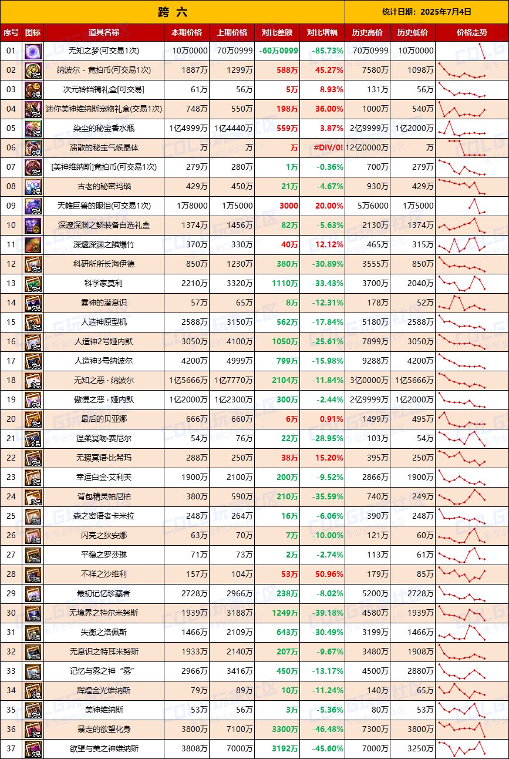Click the icon for 无知之梦(可交易1次)
This screenshot has width=509, height=759.
tap(33, 51)
